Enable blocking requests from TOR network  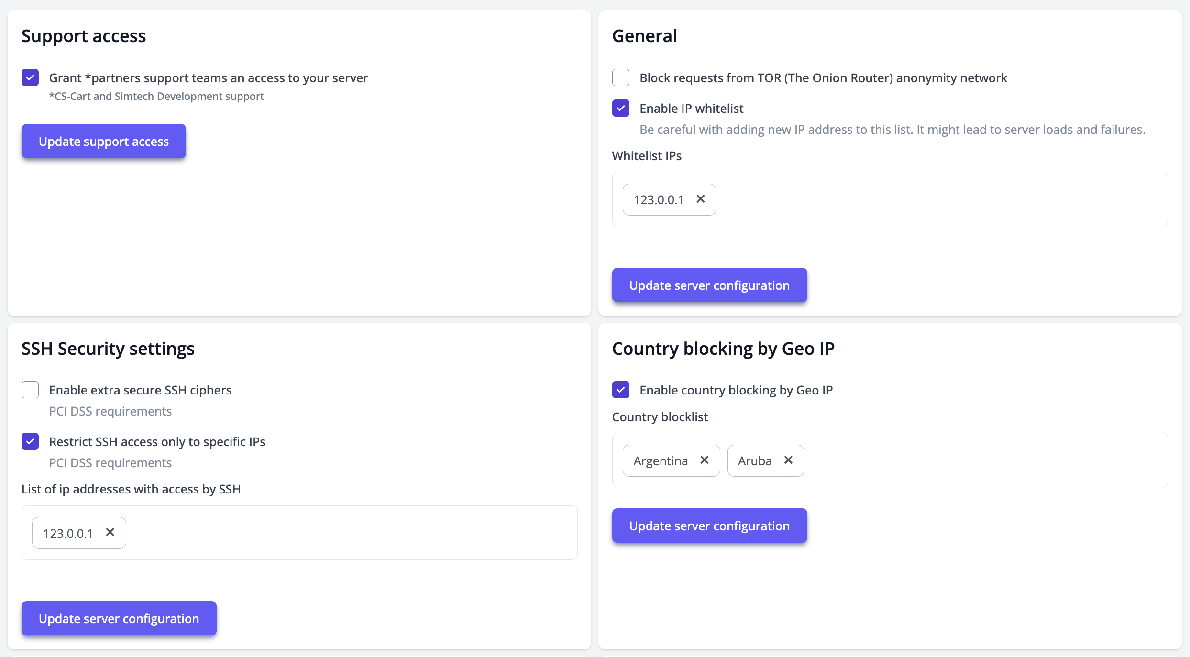coord(621,77)
